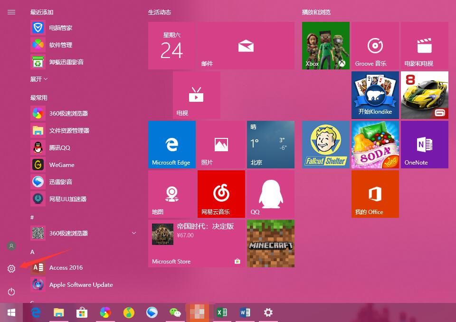
Task: Open the QQ tile
Action: [270, 194]
